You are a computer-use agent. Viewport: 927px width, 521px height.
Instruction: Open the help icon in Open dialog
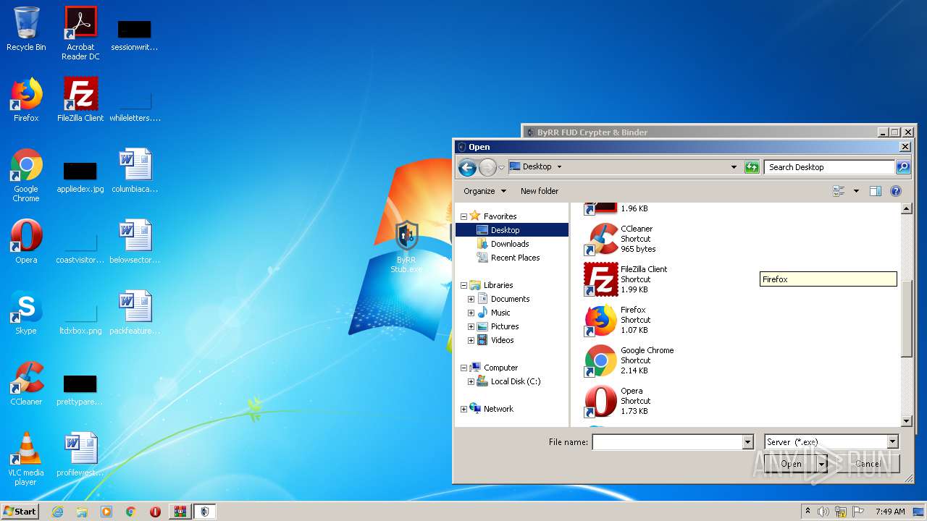coord(896,191)
